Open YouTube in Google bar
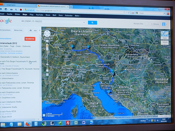This screenshot has width=175, height=131. (x=39, y=15)
